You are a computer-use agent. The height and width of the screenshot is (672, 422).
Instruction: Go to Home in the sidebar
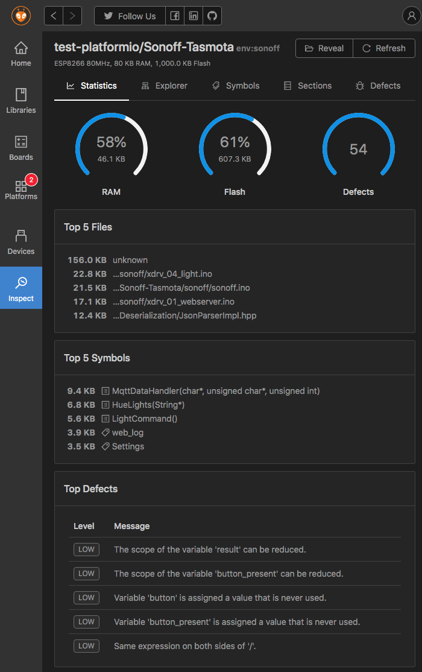(21, 54)
